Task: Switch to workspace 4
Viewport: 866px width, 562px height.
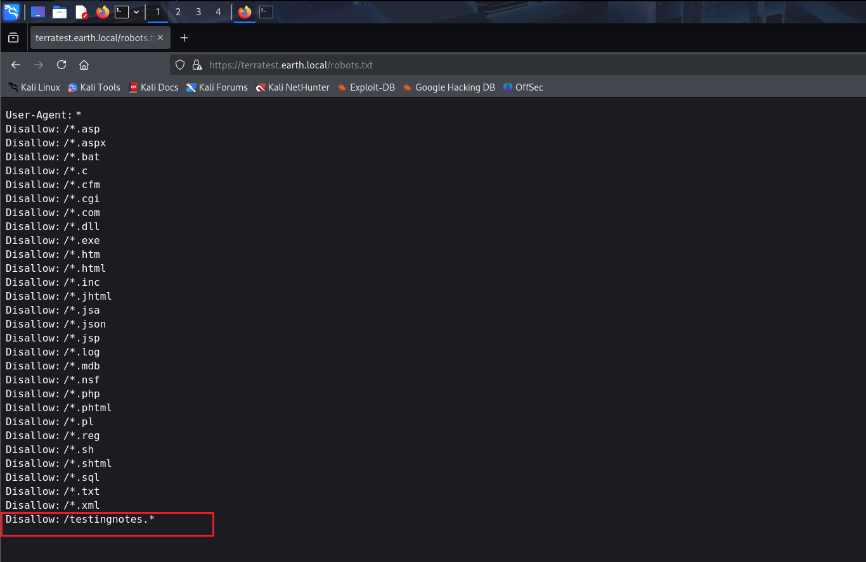Action: (219, 11)
